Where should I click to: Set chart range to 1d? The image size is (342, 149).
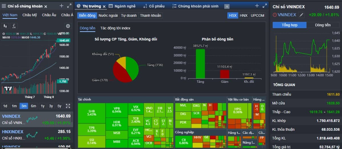tap(5, 106)
